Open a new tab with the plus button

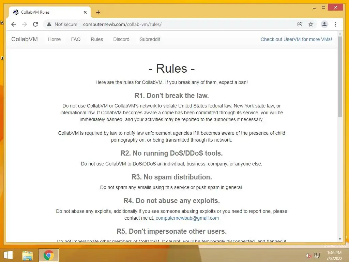[x=98, y=12]
